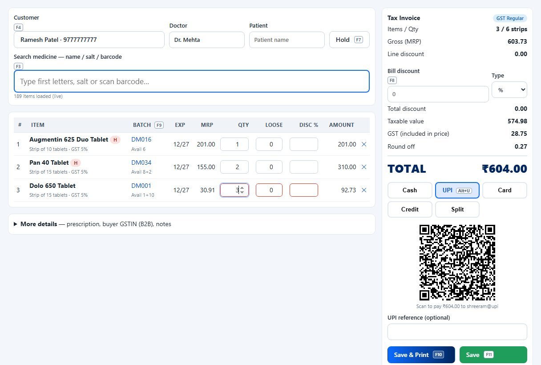Remove Augmentin 625 Duo Tablet row
Image resolution: width=541 pixels, height=365 pixels.
(364, 144)
